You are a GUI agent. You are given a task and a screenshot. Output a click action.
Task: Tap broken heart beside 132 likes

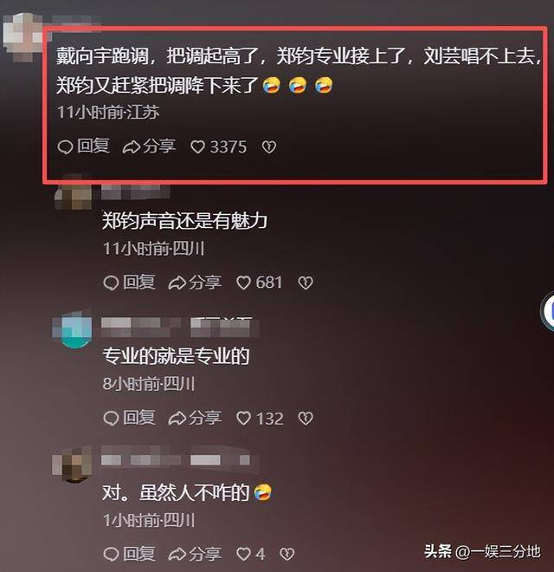(306, 419)
